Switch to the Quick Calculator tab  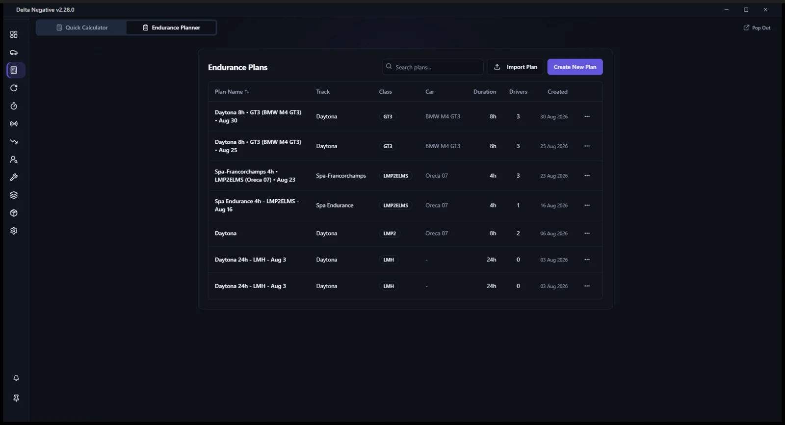82,27
